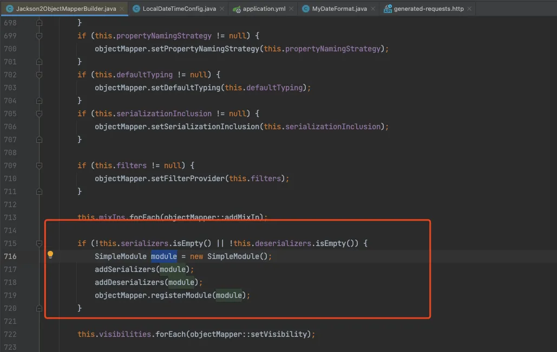Fold the serializationInclusion block at line 705
The width and height of the screenshot is (557, 352).
pyautogui.click(x=39, y=114)
